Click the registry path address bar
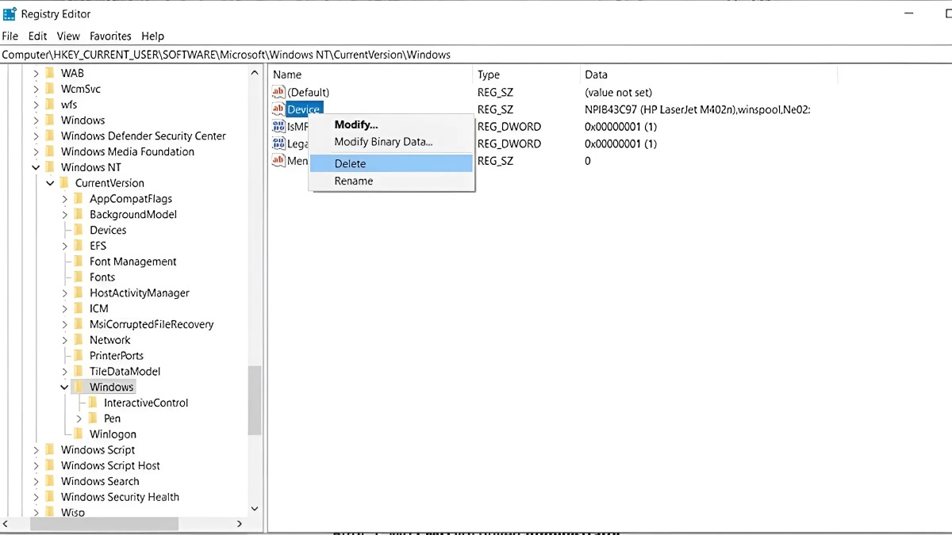Image resolution: width=952 pixels, height=535 pixels. 238,54
